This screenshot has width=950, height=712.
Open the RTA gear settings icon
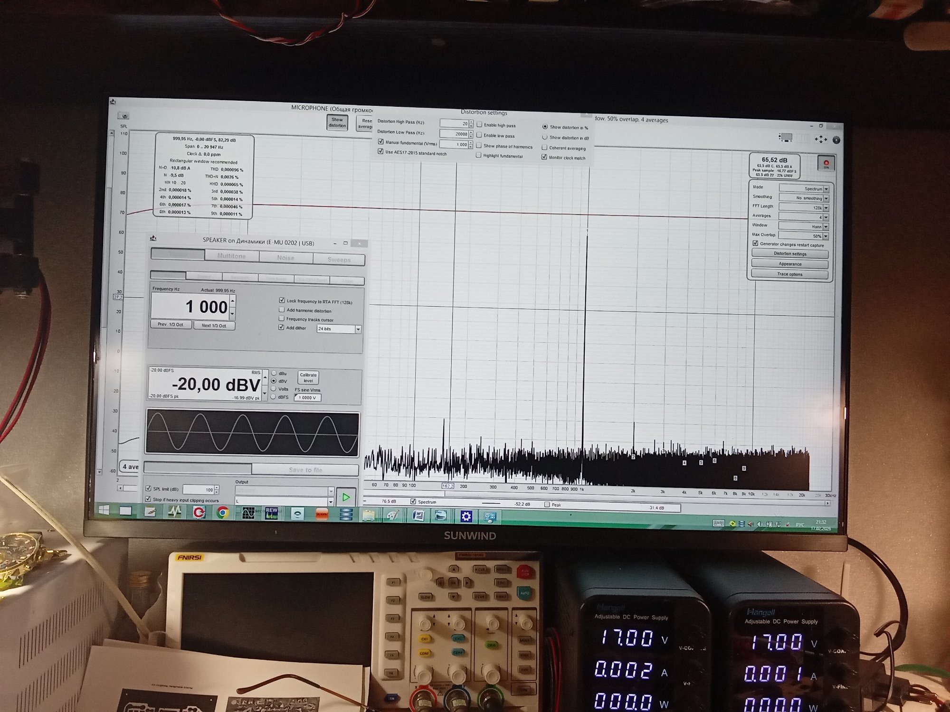836,140
